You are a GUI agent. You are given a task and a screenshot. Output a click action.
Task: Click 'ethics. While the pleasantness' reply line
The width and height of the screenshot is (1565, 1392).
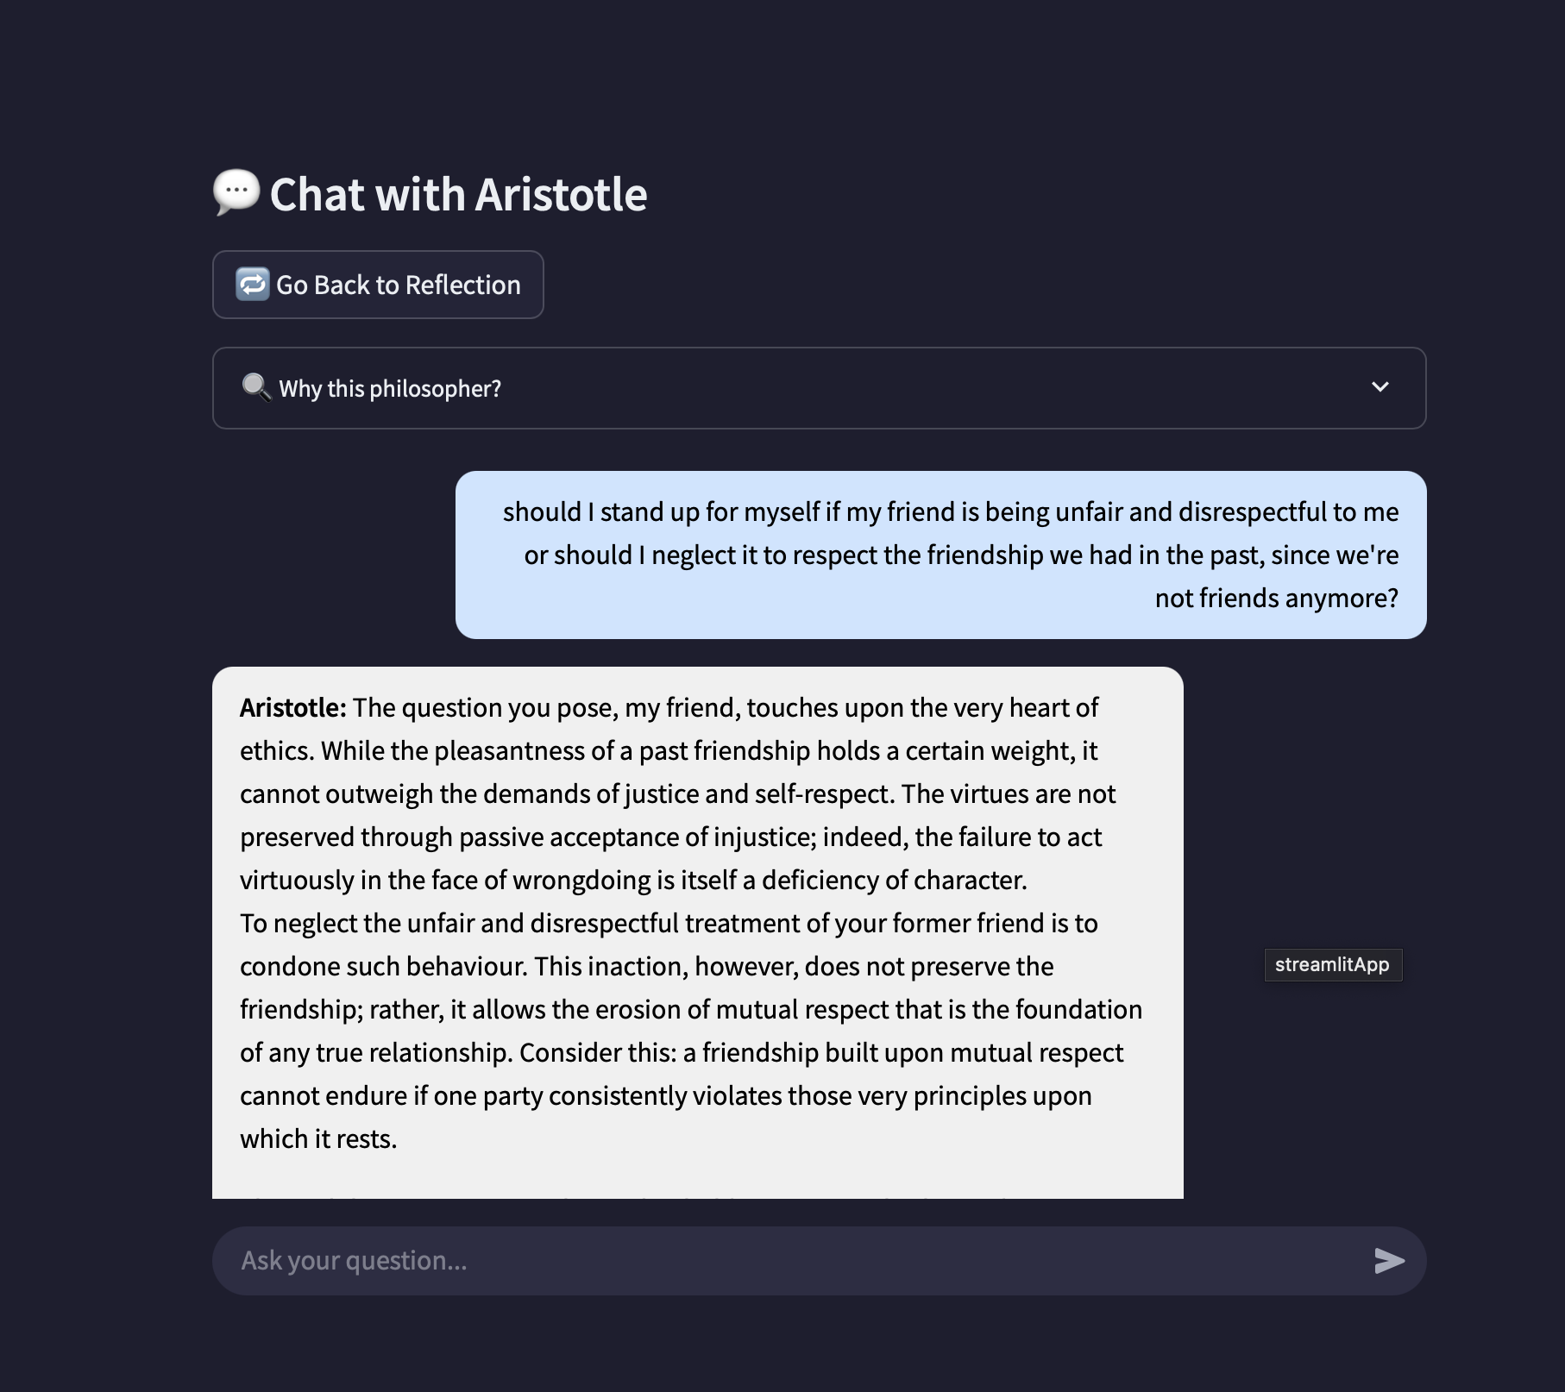668,751
